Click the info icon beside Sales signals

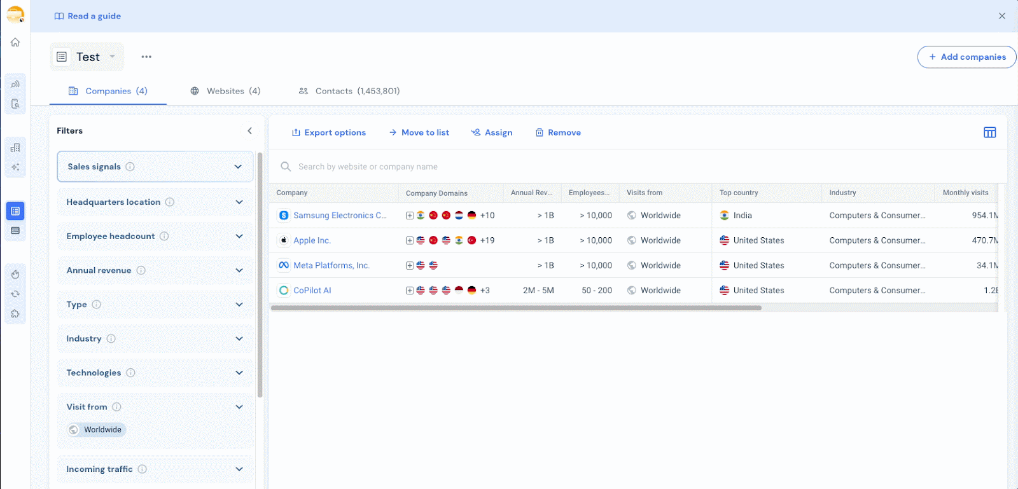click(130, 167)
